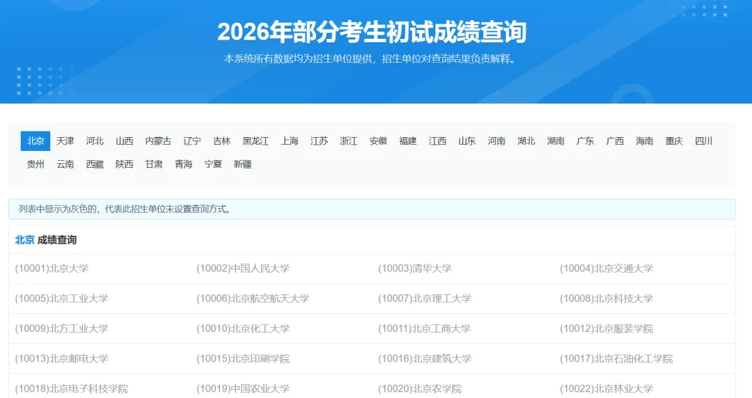The image size is (752, 398).
Task: Open (10018)北京电子科技学院 entry
Action: [72, 389]
